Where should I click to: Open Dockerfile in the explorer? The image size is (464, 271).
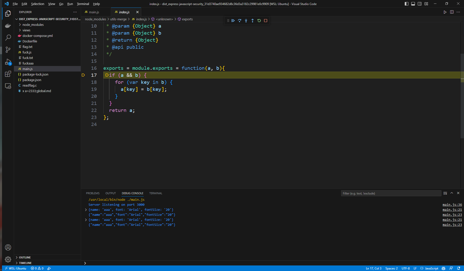tap(30, 41)
